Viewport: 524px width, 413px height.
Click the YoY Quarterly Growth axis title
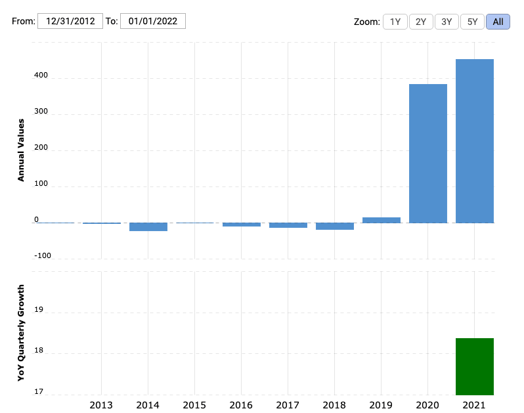click(x=21, y=333)
